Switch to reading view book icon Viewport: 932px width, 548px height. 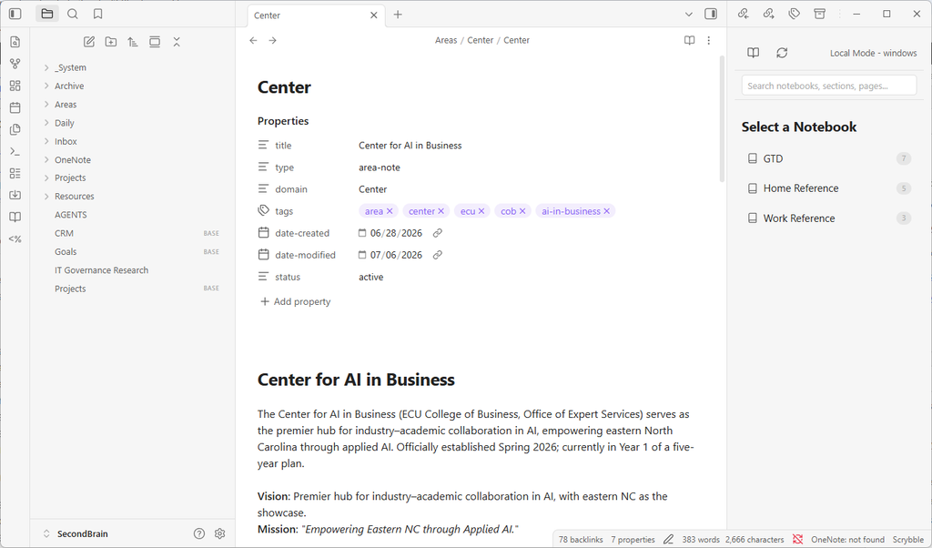coord(690,40)
